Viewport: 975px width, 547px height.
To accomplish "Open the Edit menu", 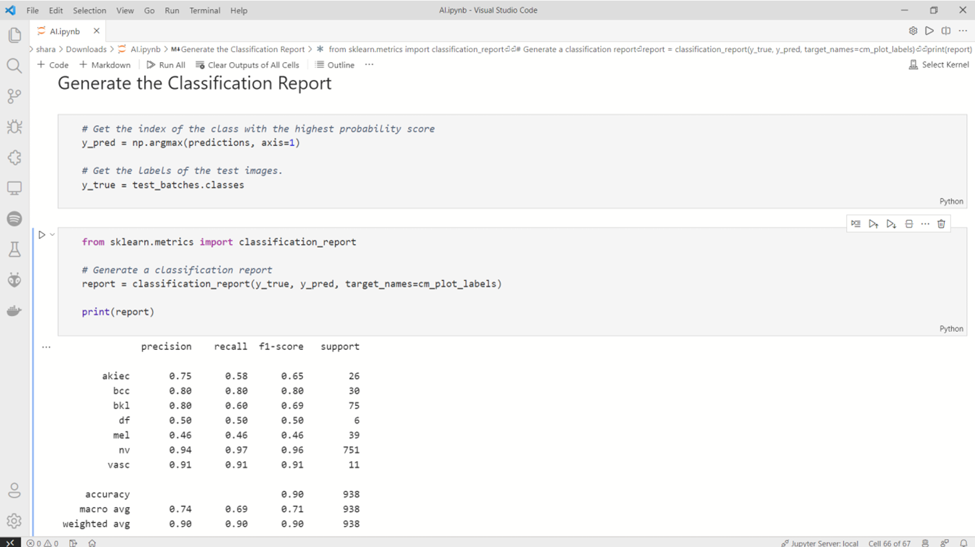I will click(x=56, y=10).
